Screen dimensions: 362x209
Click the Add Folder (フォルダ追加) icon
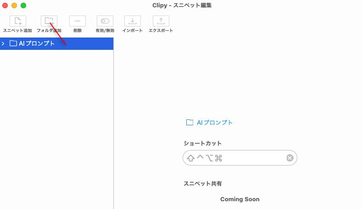tap(49, 21)
